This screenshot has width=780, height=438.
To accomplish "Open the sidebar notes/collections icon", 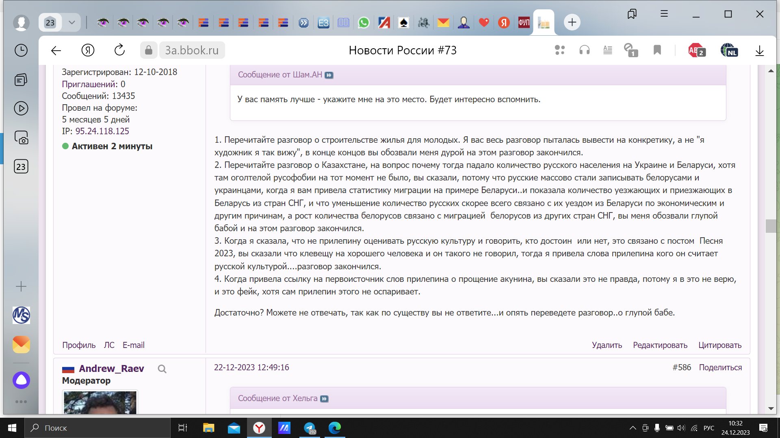I will click(x=21, y=79).
